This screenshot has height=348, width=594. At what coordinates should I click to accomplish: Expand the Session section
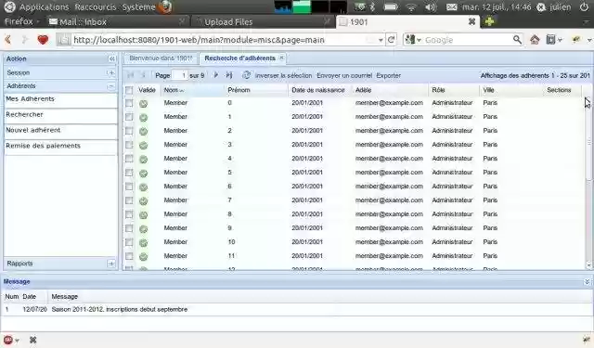pyautogui.click(x=111, y=72)
